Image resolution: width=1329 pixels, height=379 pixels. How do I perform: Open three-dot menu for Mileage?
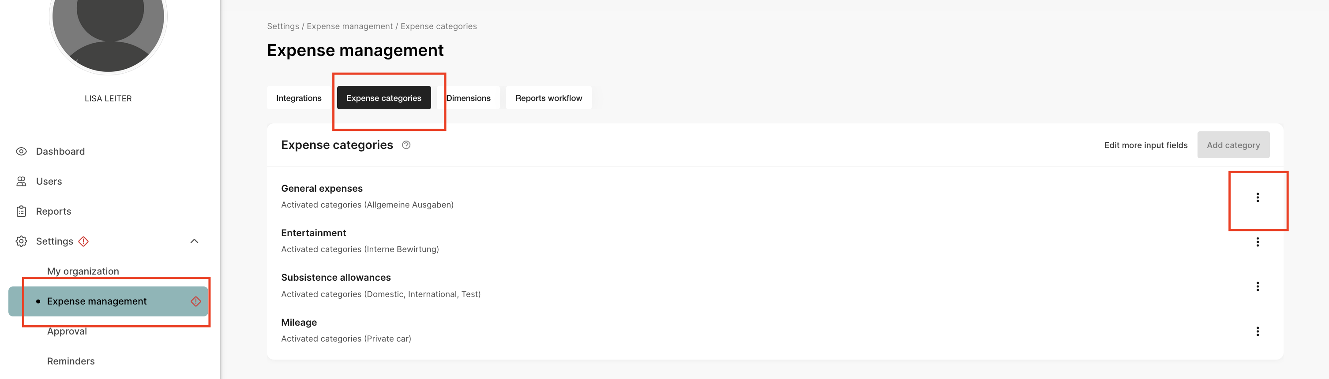(x=1257, y=331)
